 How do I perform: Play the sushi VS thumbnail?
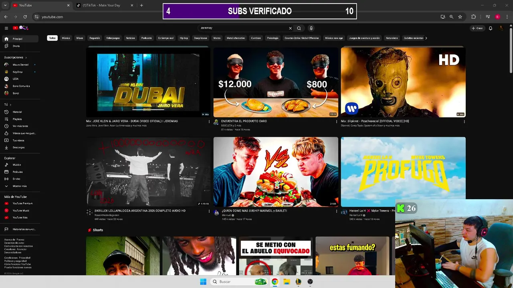click(x=276, y=172)
